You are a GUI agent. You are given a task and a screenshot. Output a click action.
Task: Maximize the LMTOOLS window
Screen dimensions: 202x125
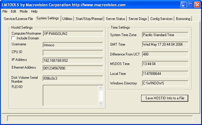(191, 5)
